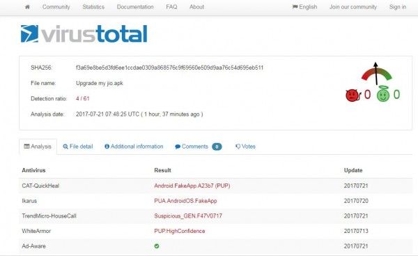The width and height of the screenshot is (418, 256).
Task: Switch to the Votes tab
Action: tap(245, 146)
